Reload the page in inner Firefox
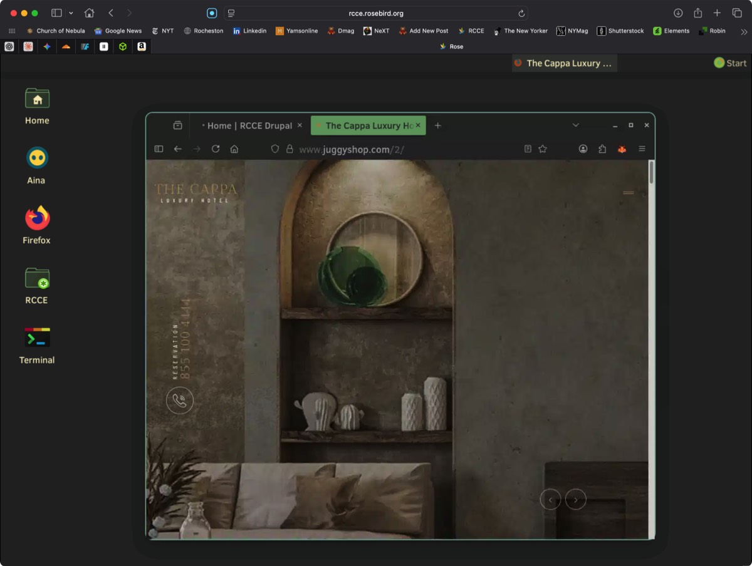The width and height of the screenshot is (752, 566). pos(216,149)
